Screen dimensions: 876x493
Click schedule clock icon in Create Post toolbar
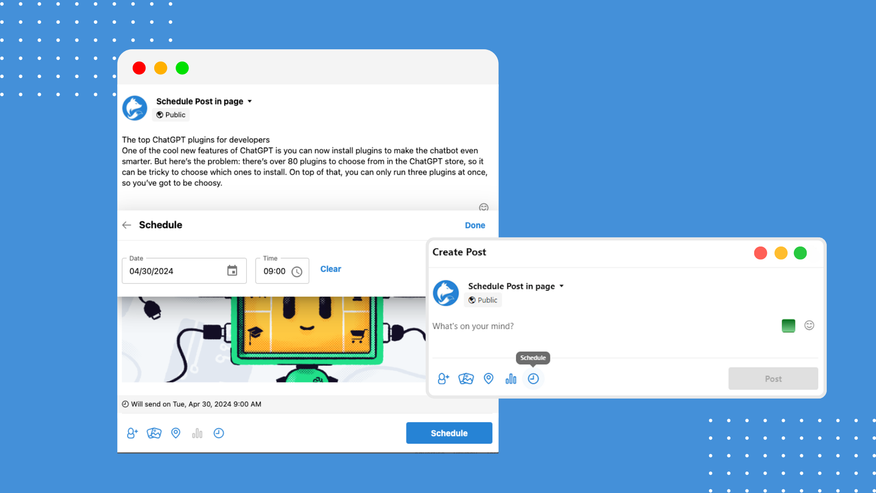pos(533,379)
